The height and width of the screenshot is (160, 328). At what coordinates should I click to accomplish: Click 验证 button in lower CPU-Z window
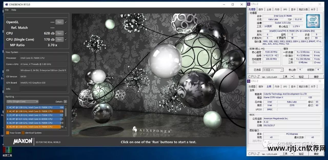click(301, 154)
